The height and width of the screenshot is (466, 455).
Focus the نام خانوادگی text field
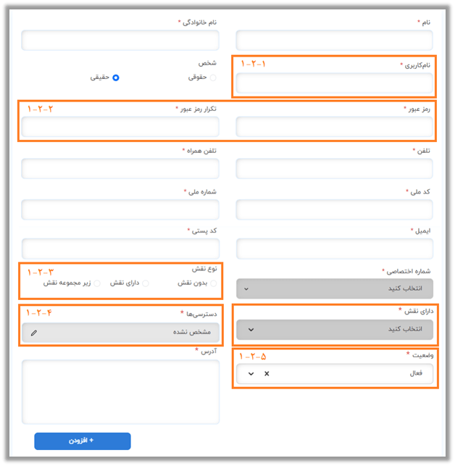(x=120, y=40)
